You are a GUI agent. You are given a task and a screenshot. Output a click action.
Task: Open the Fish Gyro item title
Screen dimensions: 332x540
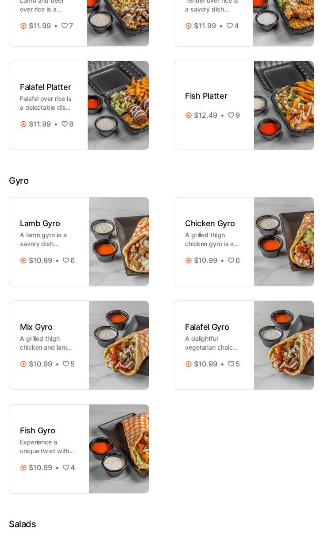point(38,431)
